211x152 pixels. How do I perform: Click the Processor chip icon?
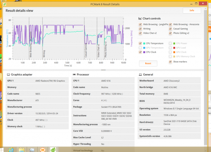coord(74,74)
